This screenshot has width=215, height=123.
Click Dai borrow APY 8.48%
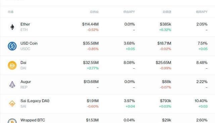coord(202,63)
